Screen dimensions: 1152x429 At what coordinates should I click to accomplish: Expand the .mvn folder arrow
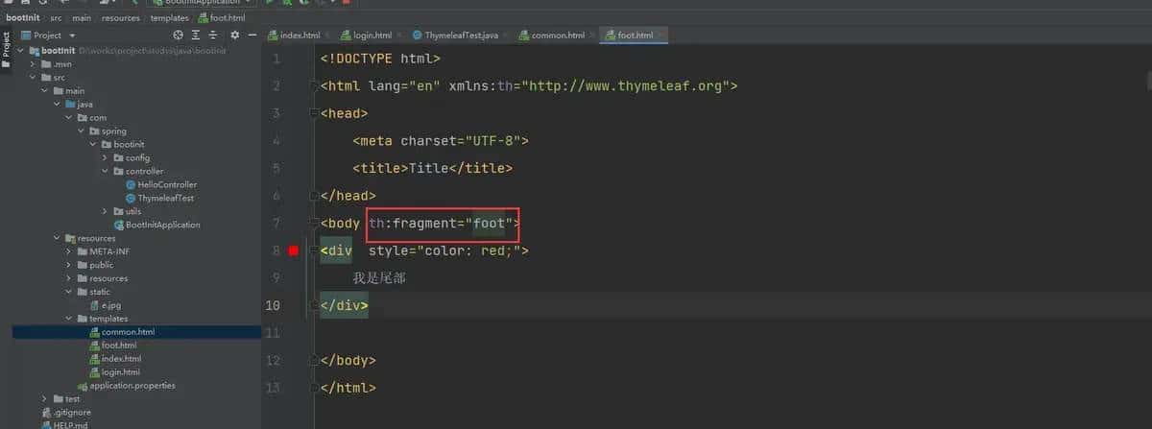tap(33, 63)
